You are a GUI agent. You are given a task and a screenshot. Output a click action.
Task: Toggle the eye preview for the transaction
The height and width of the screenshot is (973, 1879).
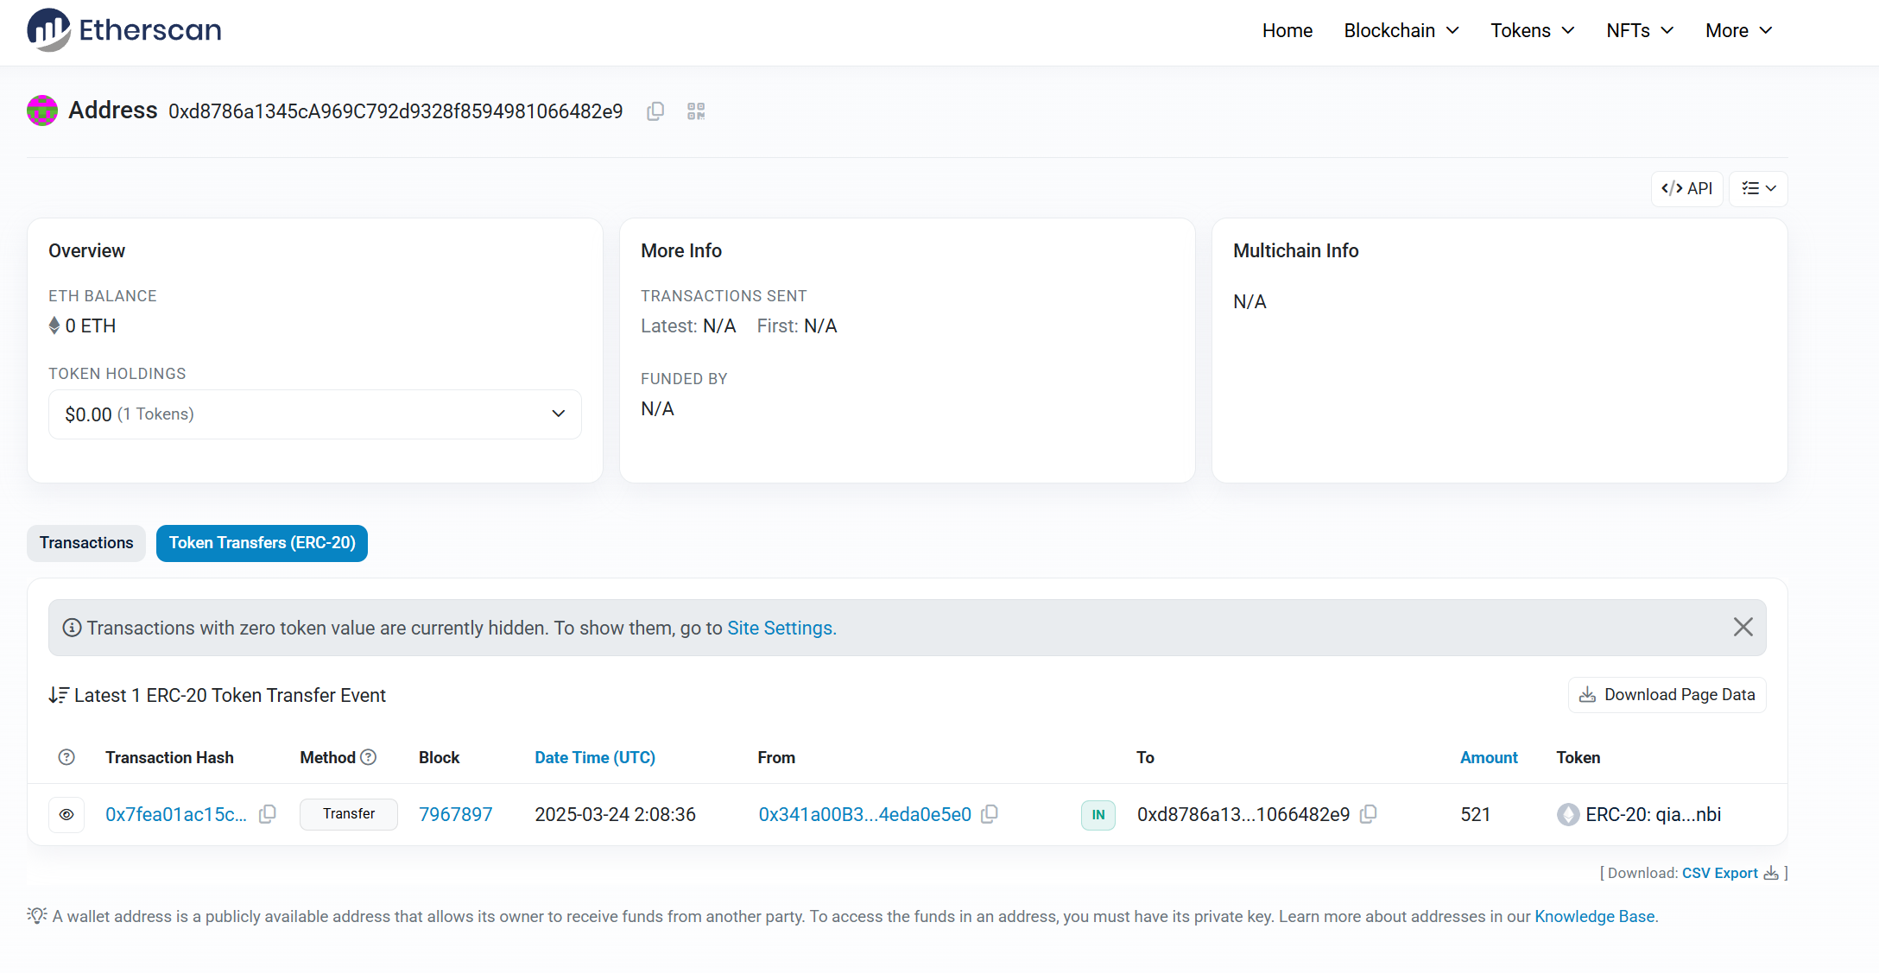click(66, 814)
